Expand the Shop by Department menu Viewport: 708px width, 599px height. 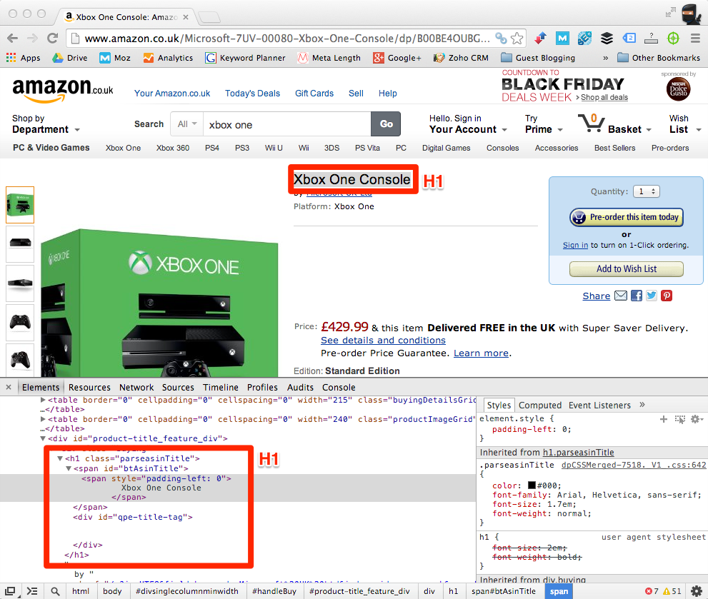point(46,124)
